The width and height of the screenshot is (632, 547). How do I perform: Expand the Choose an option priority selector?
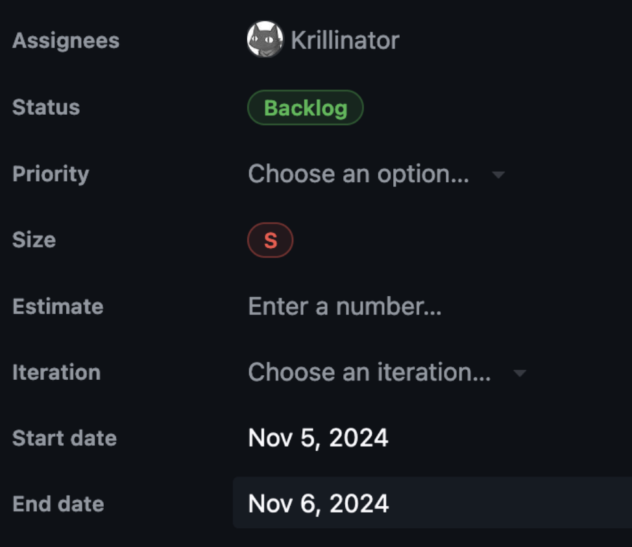tap(359, 174)
